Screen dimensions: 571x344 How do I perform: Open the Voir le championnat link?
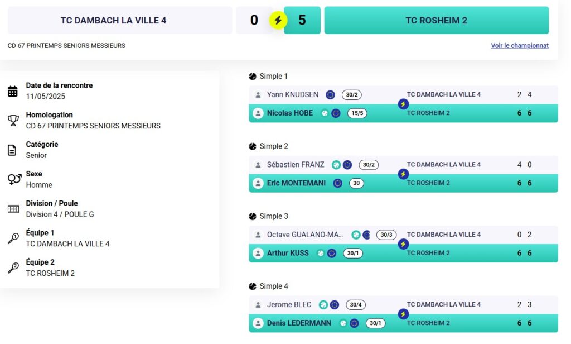pos(520,46)
